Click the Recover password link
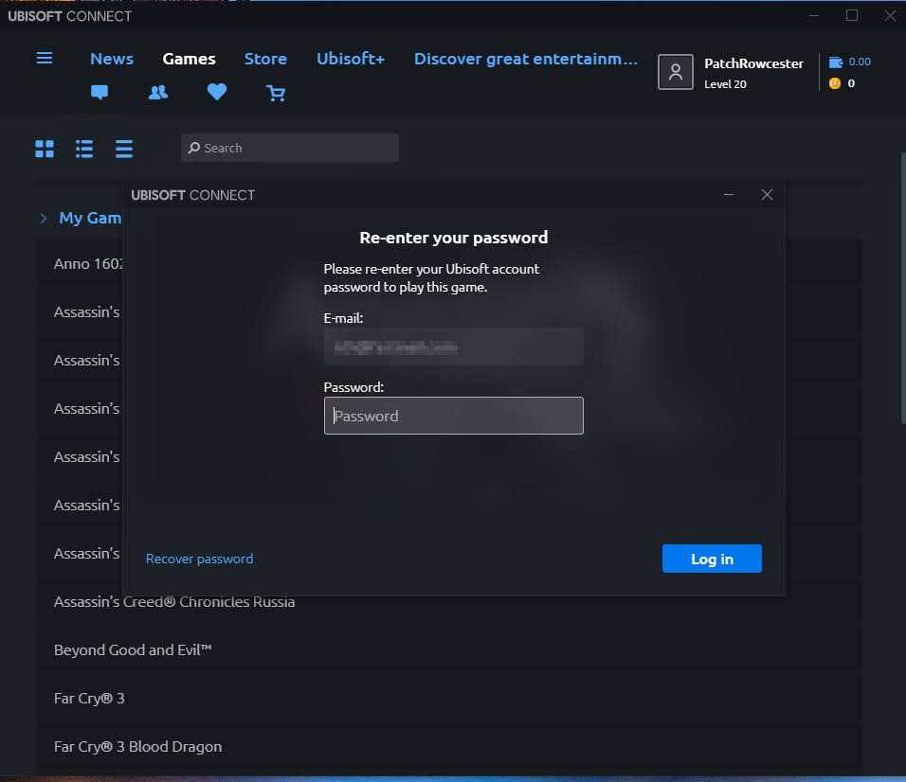 coord(199,559)
